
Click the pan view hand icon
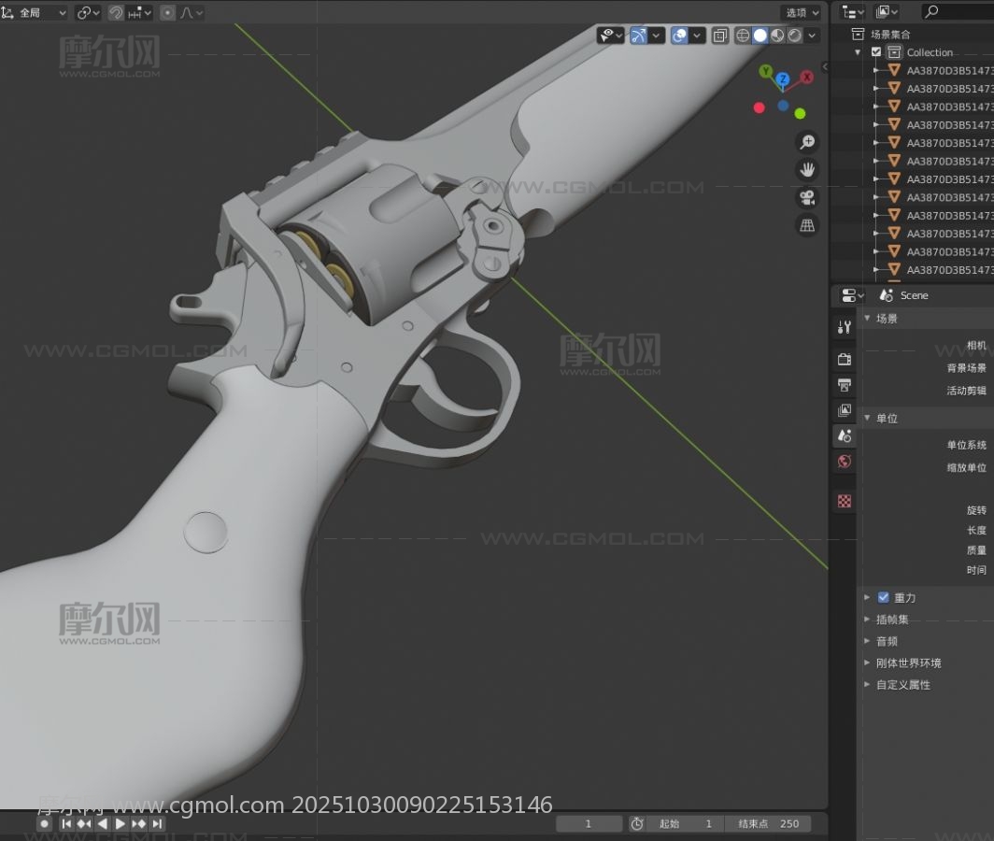pyautogui.click(x=807, y=170)
